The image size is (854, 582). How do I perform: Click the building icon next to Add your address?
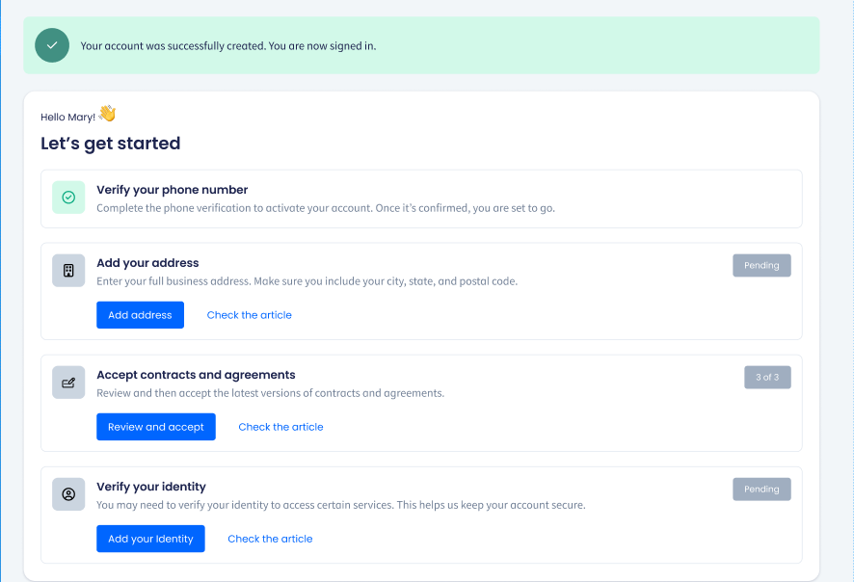[68, 270]
